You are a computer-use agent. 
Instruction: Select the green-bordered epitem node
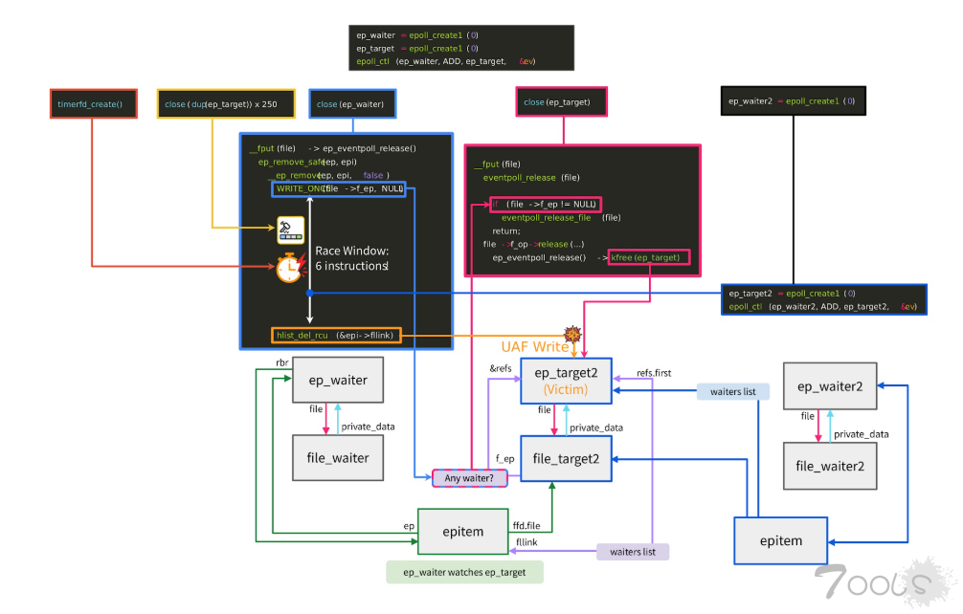click(463, 532)
